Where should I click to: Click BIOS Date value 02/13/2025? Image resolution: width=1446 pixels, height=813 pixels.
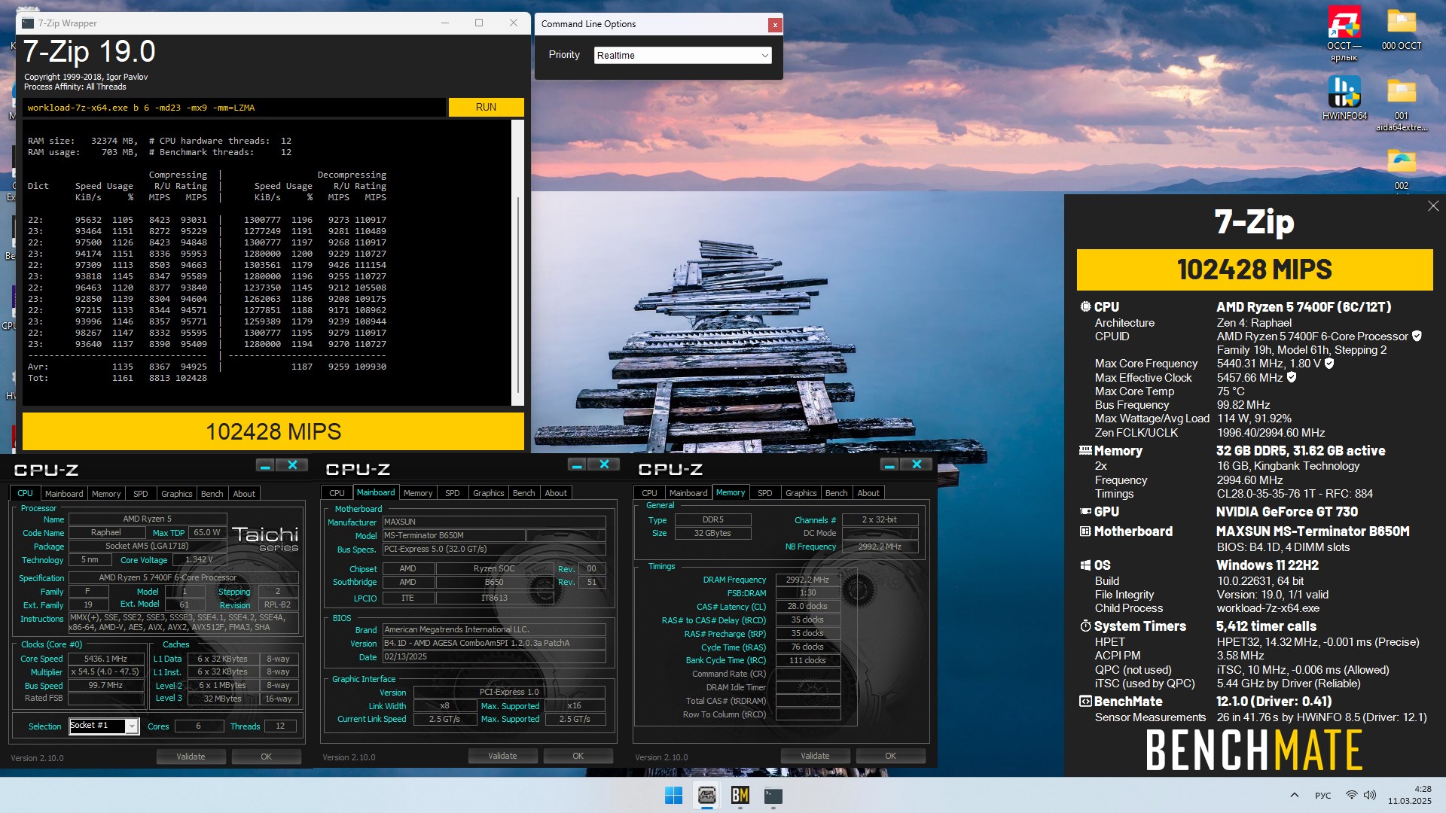(x=493, y=656)
